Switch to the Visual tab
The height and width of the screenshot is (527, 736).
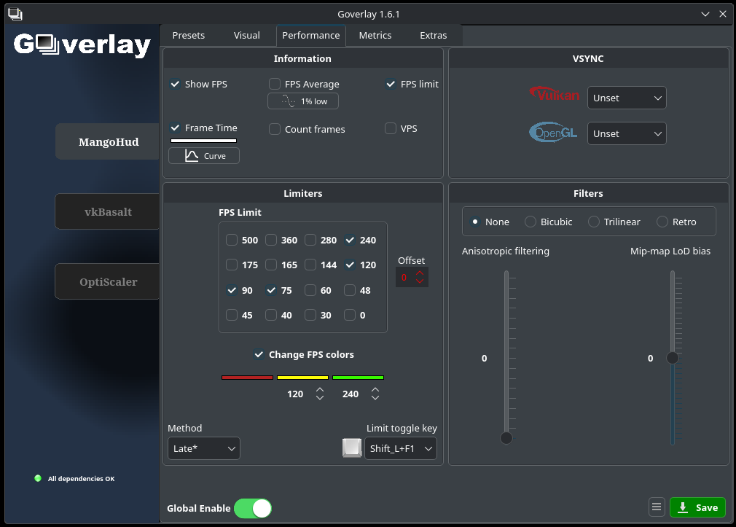246,35
